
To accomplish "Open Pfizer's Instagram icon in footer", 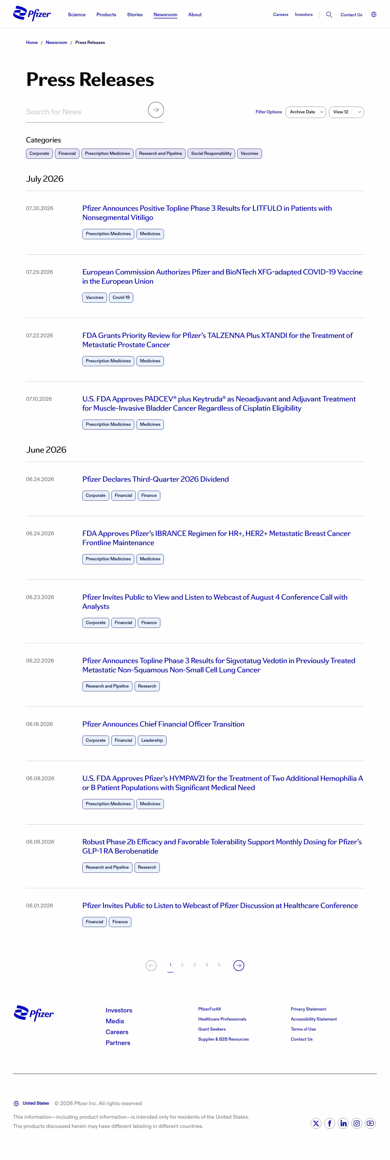I will 357,1123.
